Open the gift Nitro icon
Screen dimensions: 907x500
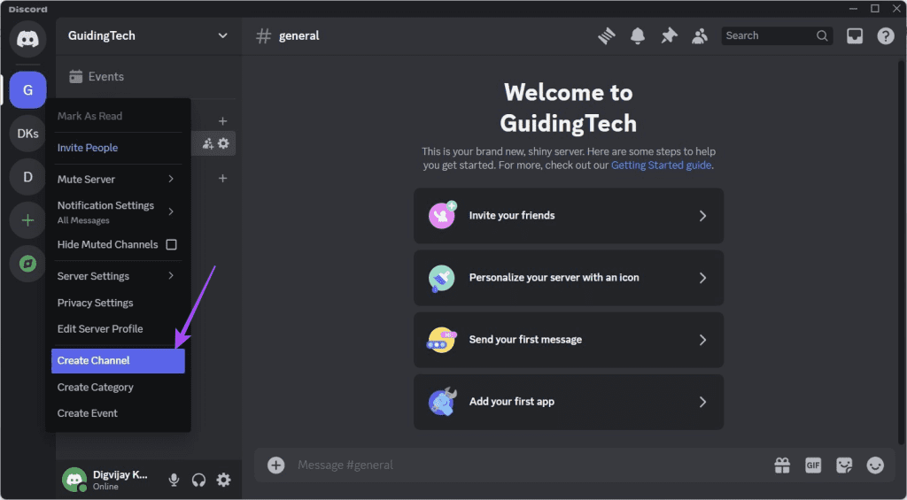coord(782,465)
